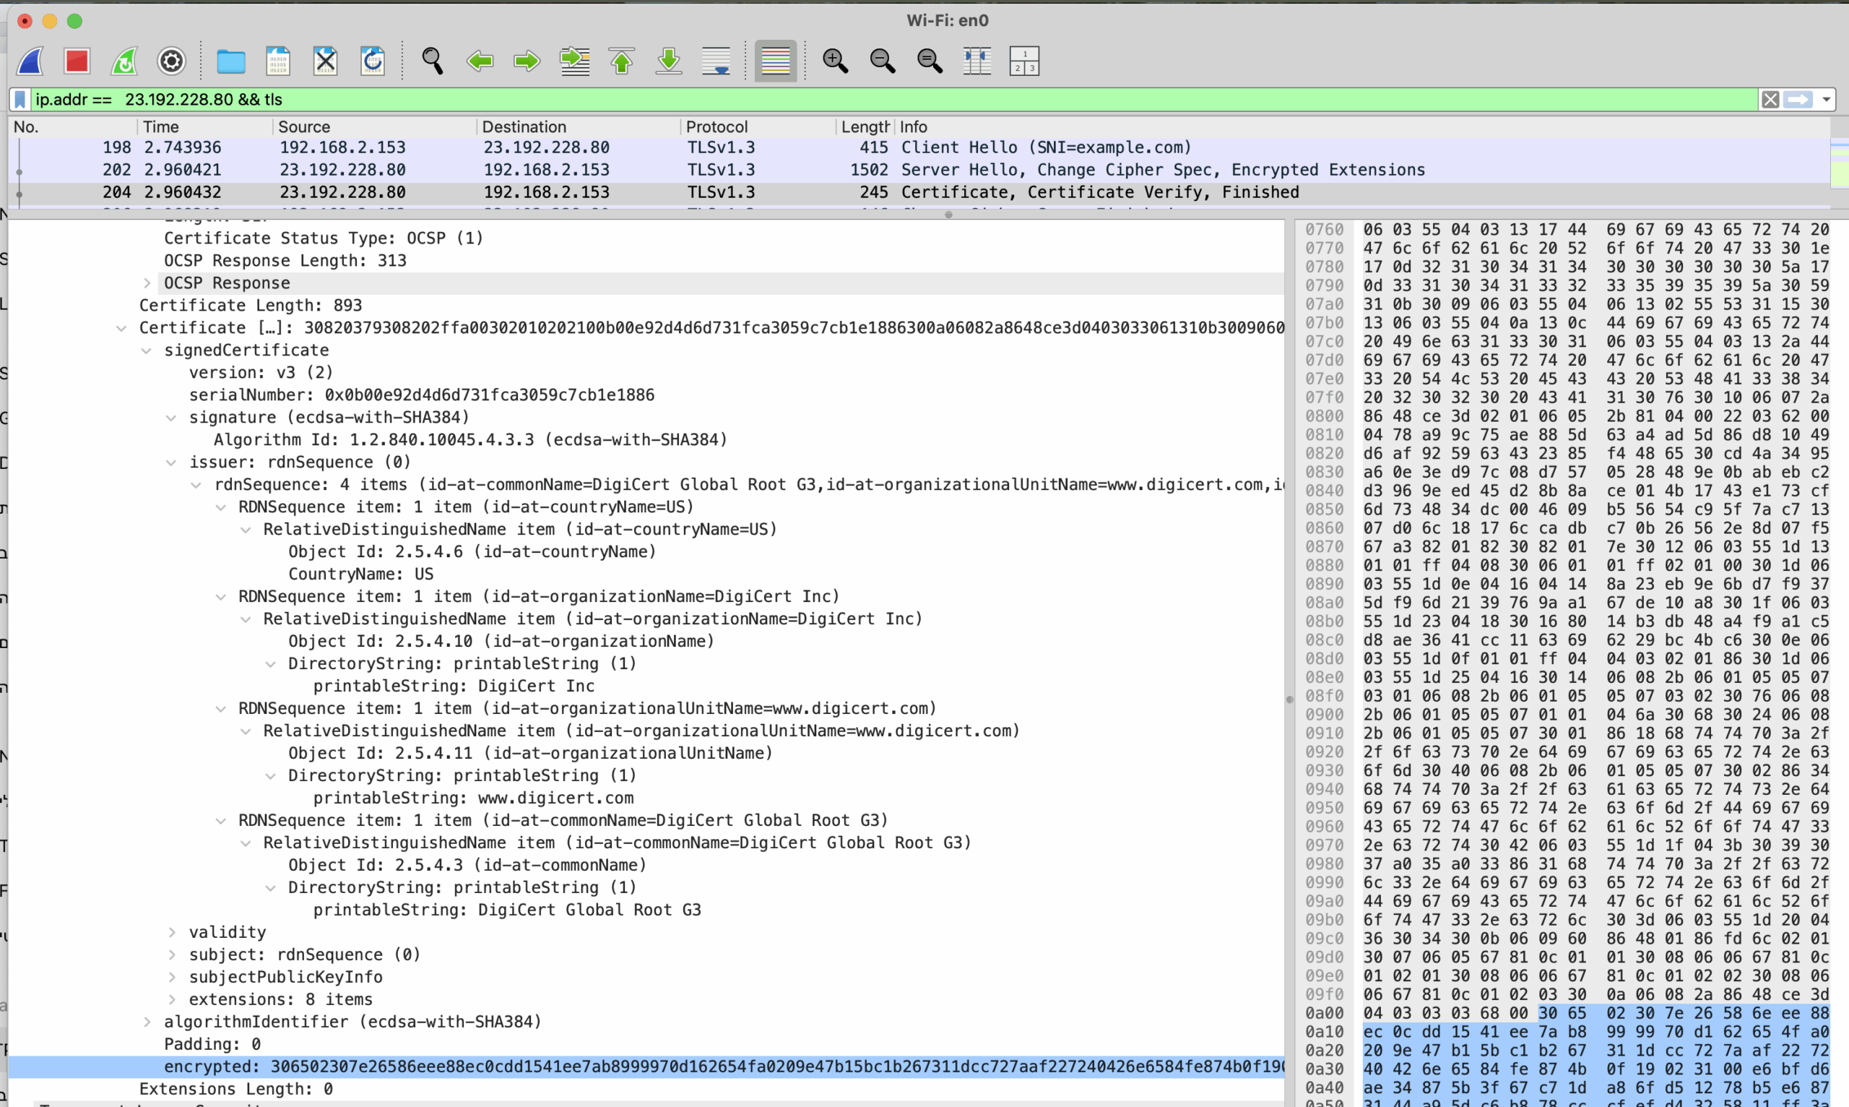Click into the display filter field
This screenshot has width=1849, height=1107.
click(895, 99)
